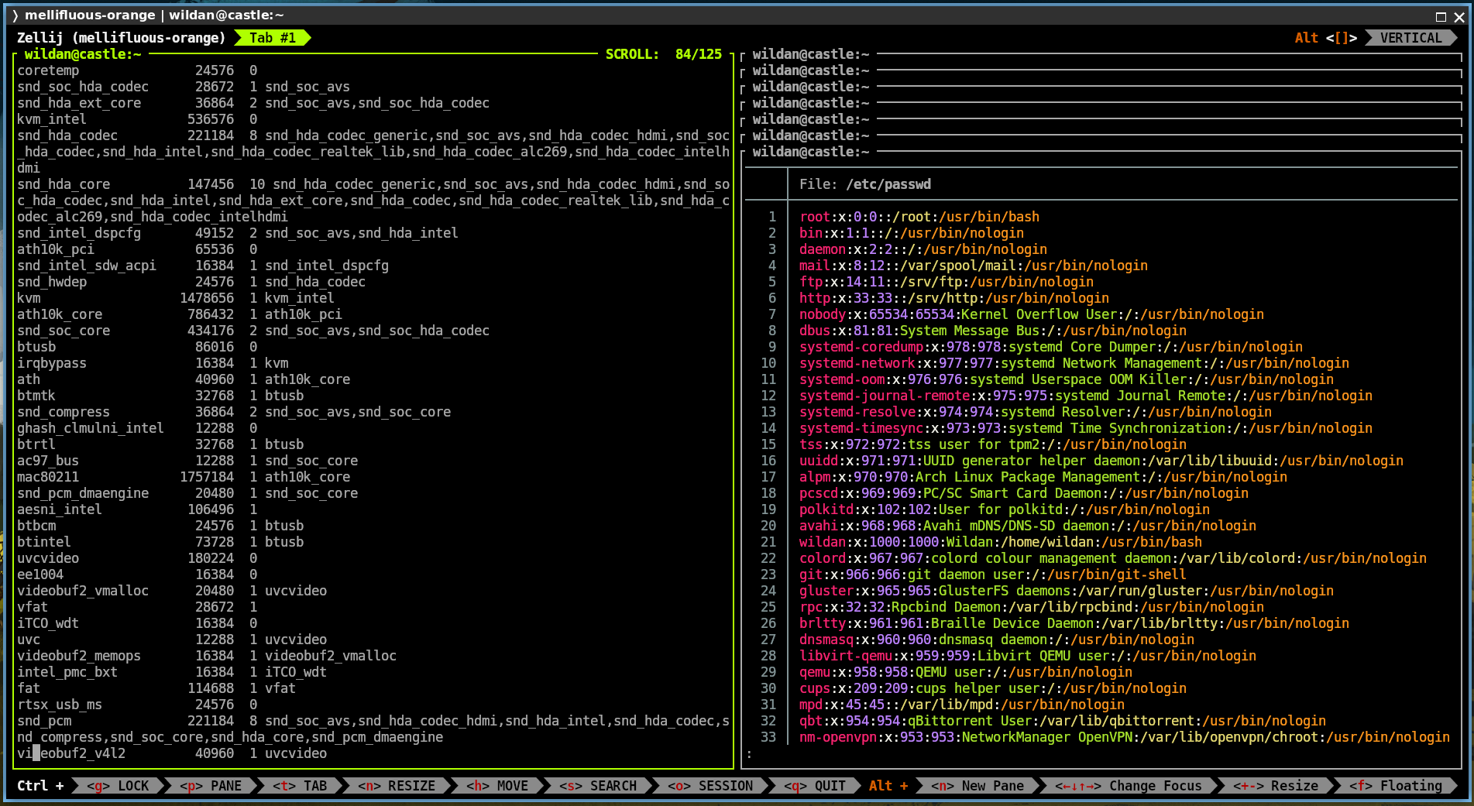
Task: Click the nm-openvpn entry on line 33
Action: tap(1125, 737)
